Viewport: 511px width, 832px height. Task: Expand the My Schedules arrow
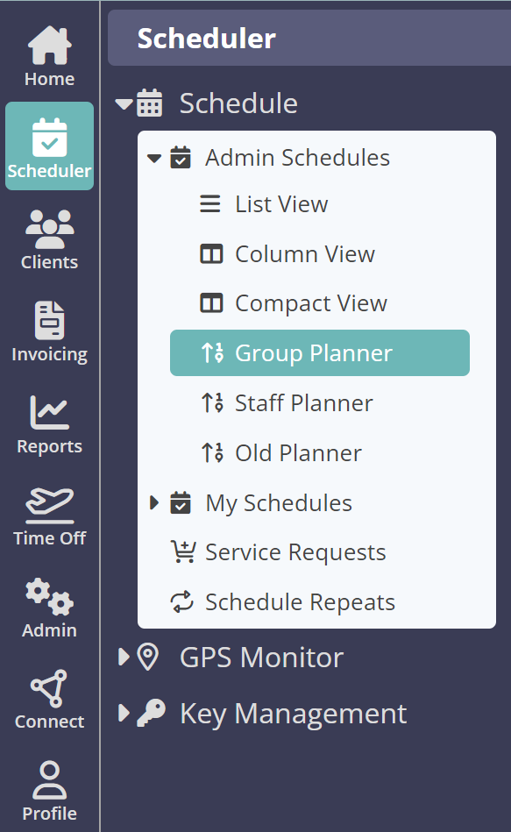point(154,502)
